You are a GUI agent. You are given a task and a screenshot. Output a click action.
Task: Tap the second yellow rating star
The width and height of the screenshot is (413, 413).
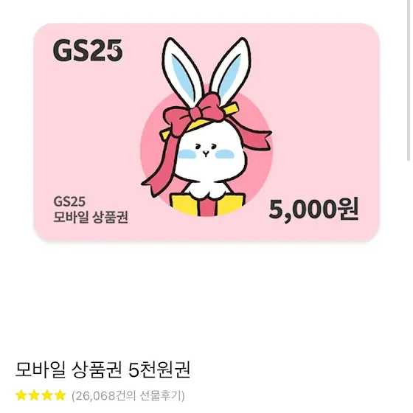pyautogui.click(x=34, y=395)
